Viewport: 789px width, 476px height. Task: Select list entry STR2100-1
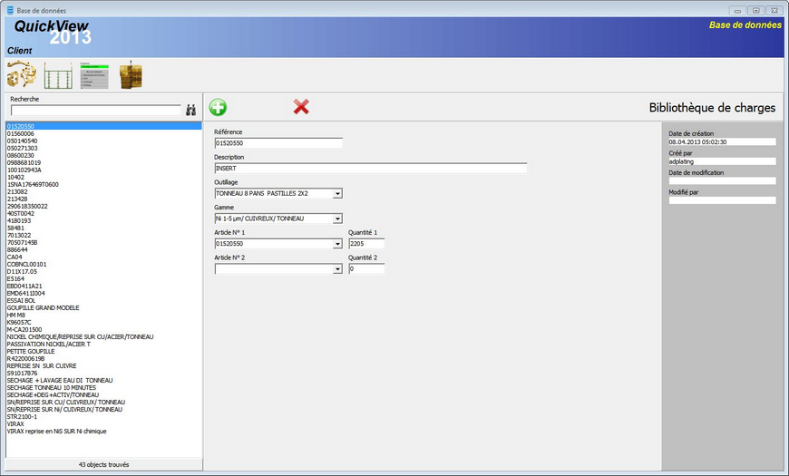click(103, 417)
